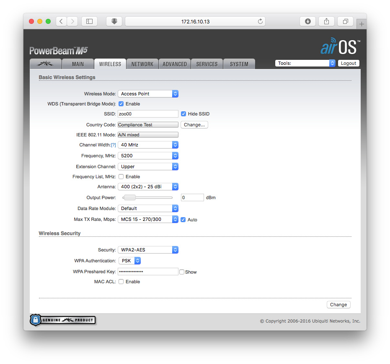Click the Basic Wireless Settings heading

pyautogui.click(x=67, y=77)
